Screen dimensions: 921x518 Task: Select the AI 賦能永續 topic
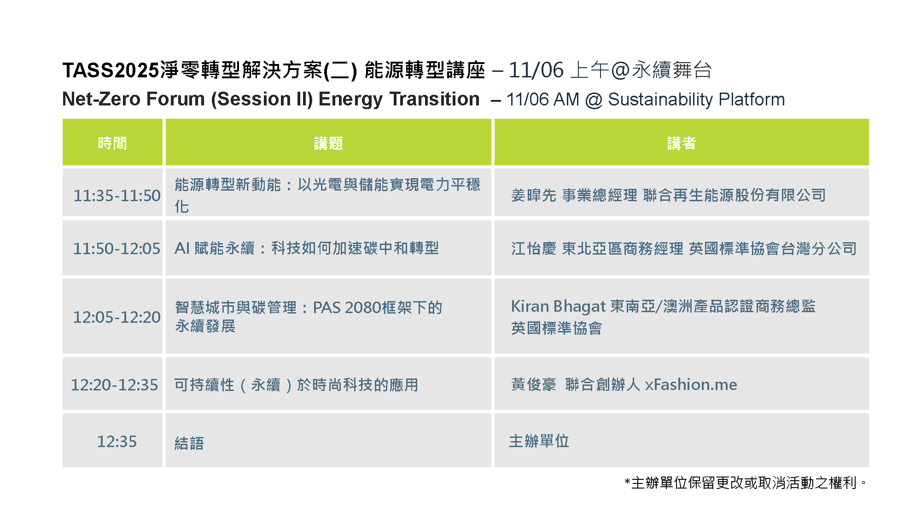pyautogui.click(x=306, y=248)
